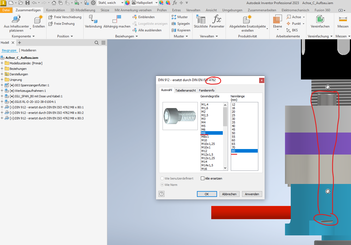The image size is (351, 245).
Task: Click the Anwenden button
Action: [x=252, y=194]
